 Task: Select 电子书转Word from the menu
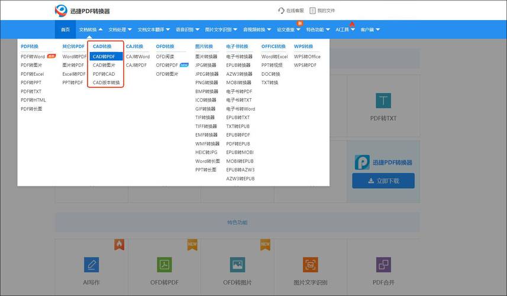(x=241, y=109)
